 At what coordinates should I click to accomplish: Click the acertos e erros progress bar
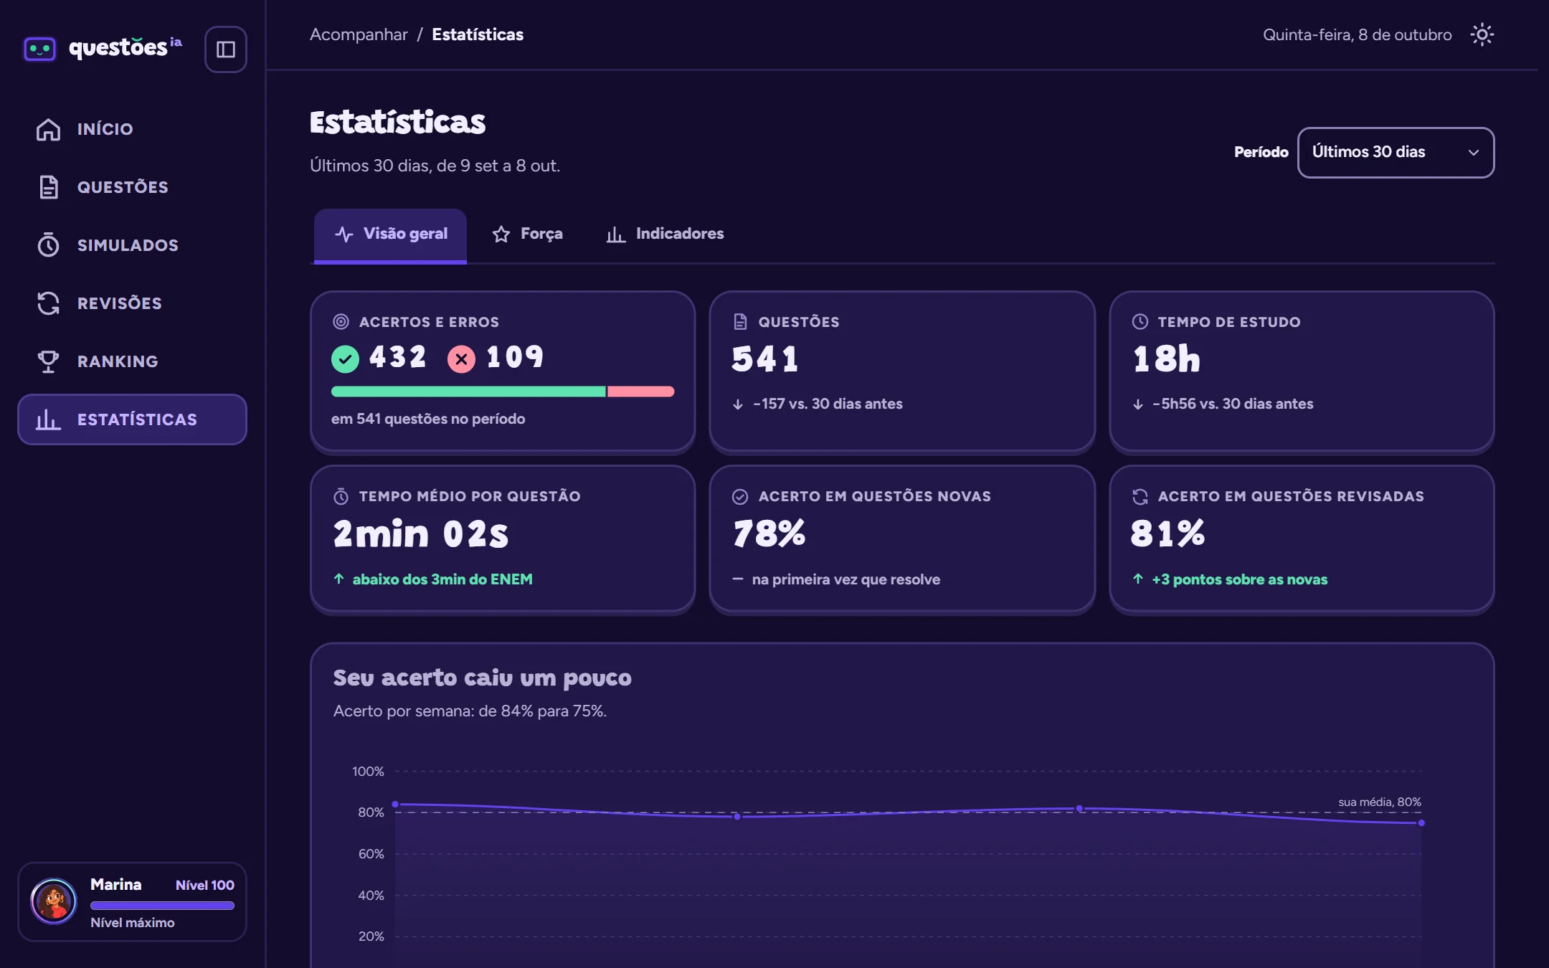pyautogui.click(x=503, y=392)
